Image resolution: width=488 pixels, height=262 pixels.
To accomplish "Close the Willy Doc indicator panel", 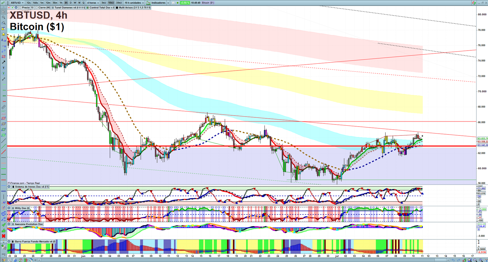I will [9, 208].
